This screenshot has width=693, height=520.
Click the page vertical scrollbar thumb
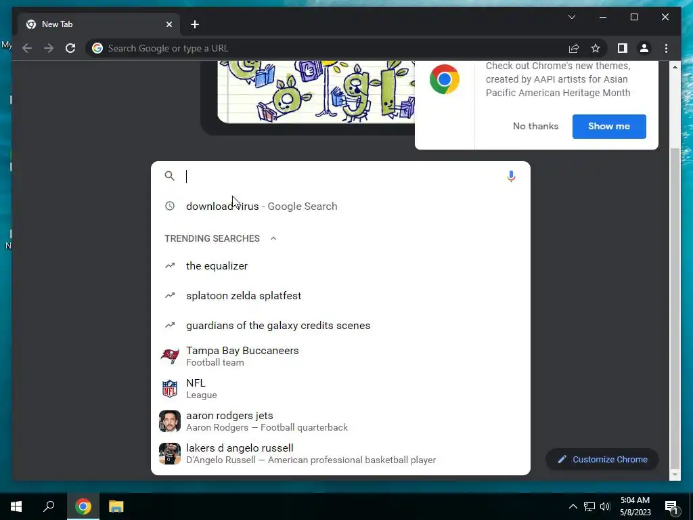tap(675, 308)
